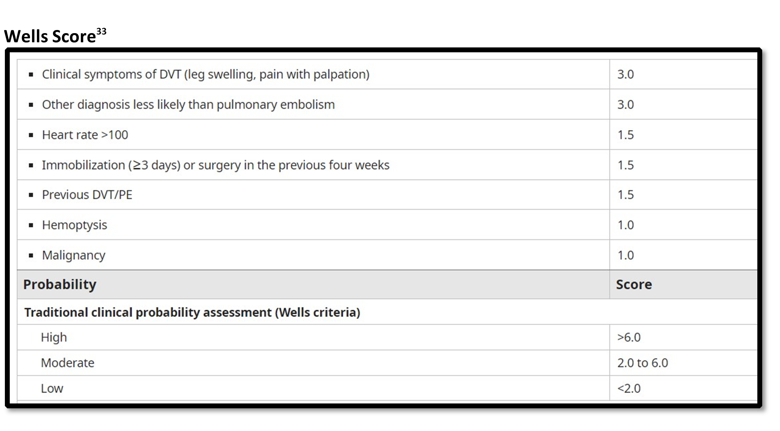Select the 1.5 score beside Heart rate
Image resolution: width=780 pixels, height=431 pixels.
(626, 135)
